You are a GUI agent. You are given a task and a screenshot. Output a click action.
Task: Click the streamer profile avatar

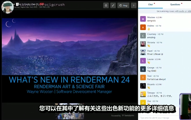click(x=8, y=7)
